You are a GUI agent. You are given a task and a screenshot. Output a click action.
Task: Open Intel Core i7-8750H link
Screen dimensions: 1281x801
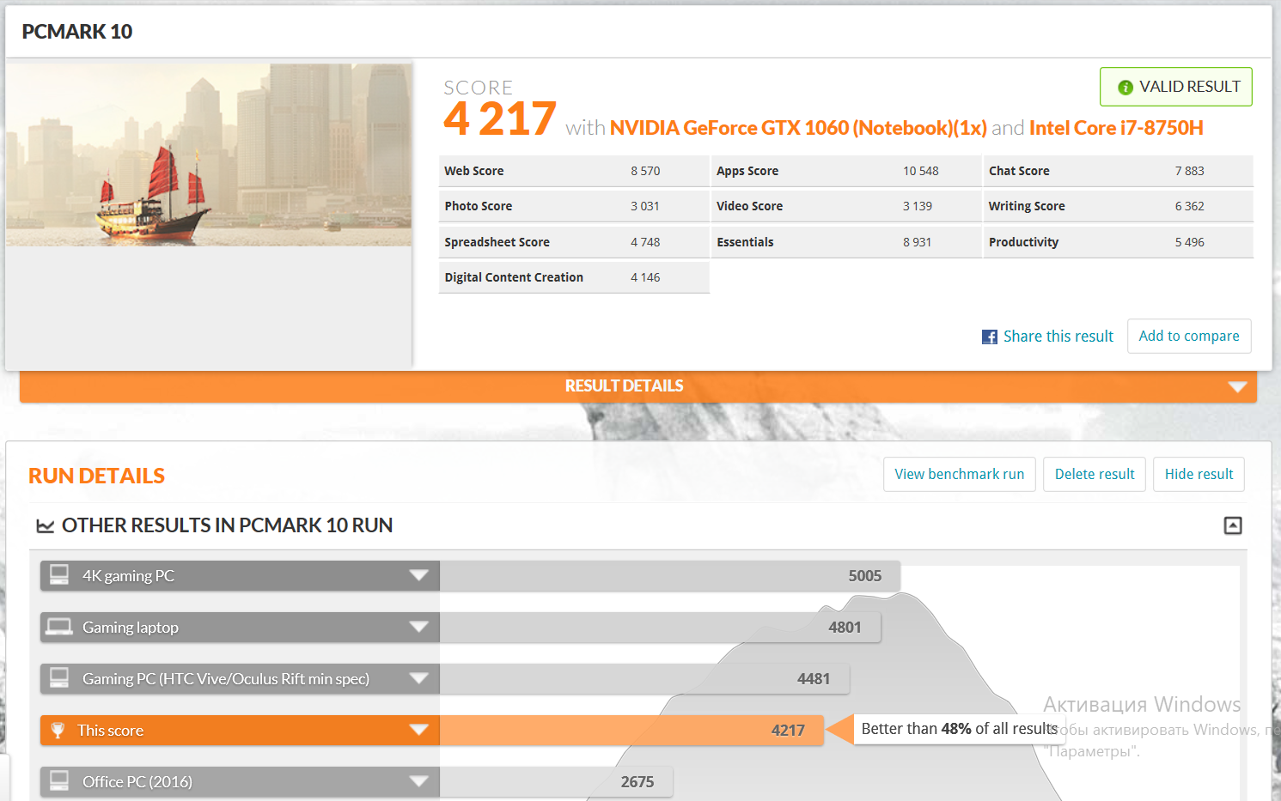click(1116, 128)
